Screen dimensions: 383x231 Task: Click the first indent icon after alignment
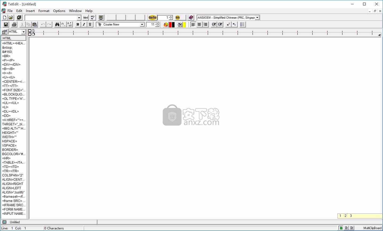click(214, 24)
